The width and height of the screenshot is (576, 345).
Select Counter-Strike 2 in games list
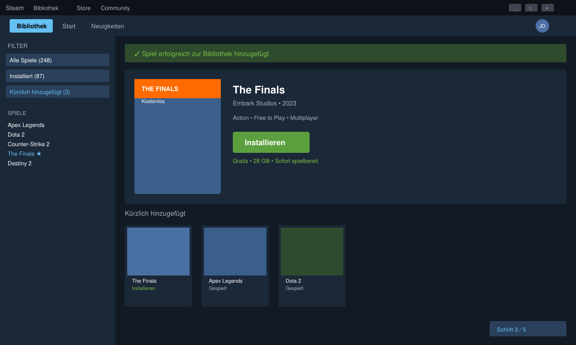point(29,144)
